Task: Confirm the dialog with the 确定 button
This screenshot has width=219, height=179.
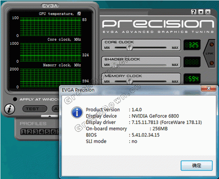Action: pyautogui.click(x=197, y=165)
